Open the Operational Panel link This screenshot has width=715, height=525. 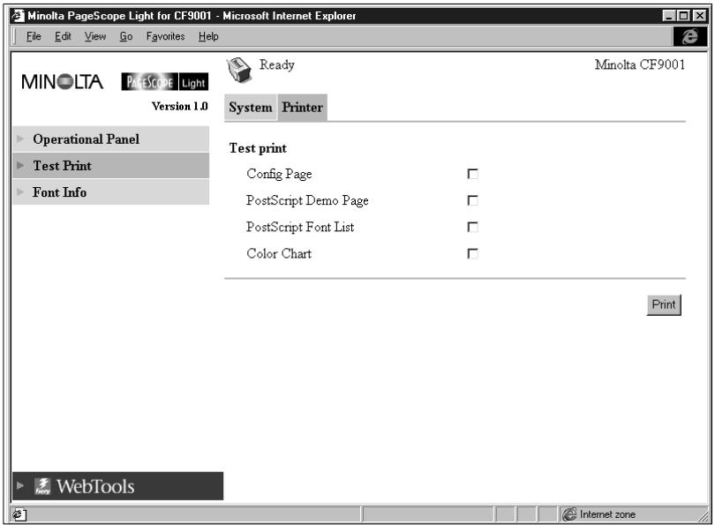click(87, 139)
